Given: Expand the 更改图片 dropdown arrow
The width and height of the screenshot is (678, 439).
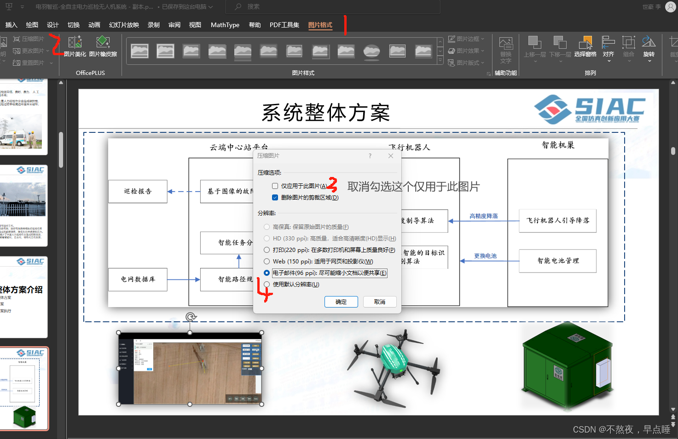Looking at the screenshot, I should [47, 51].
